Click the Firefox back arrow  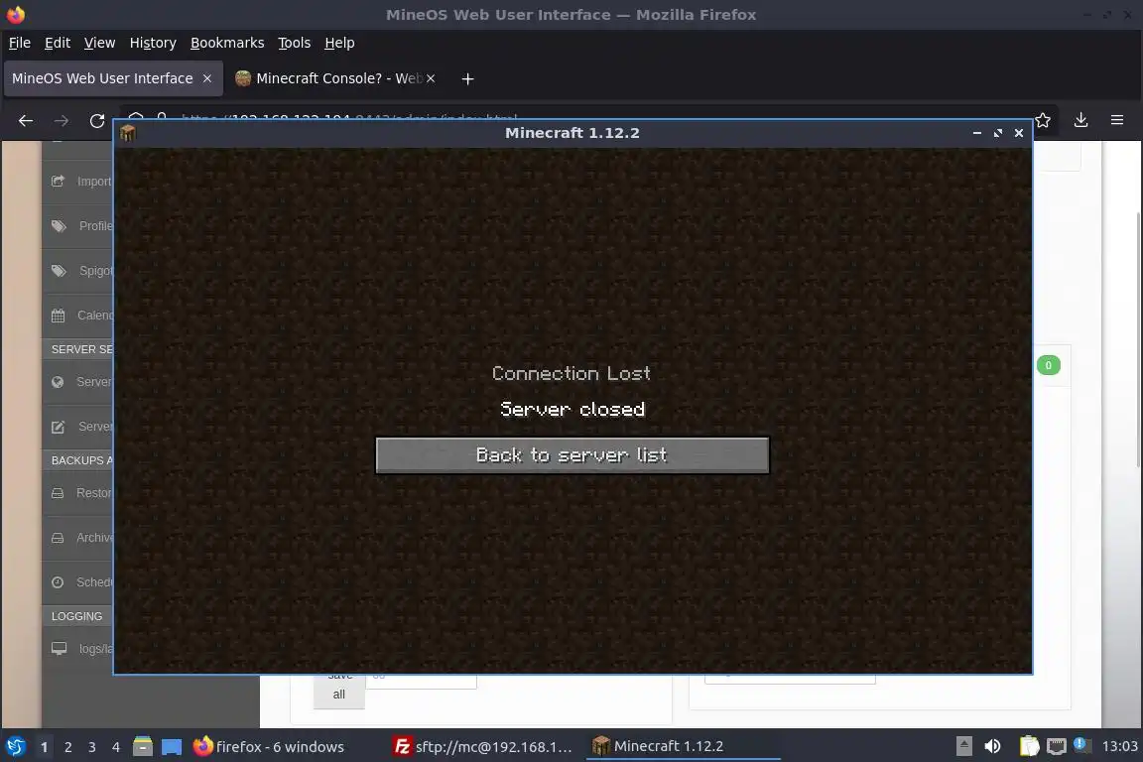pyautogui.click(x=26, y=120)
